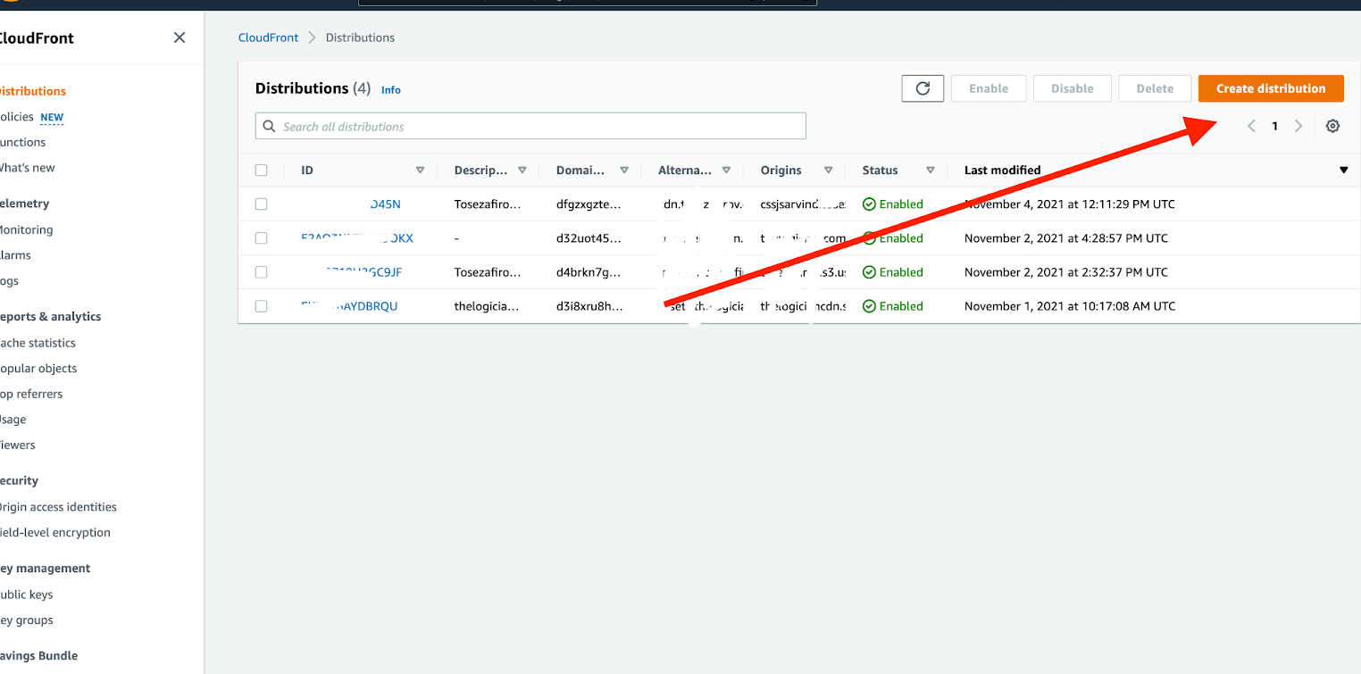
Task: Sort by Alternate domain names column arrow
Action: tap(726, 170)
